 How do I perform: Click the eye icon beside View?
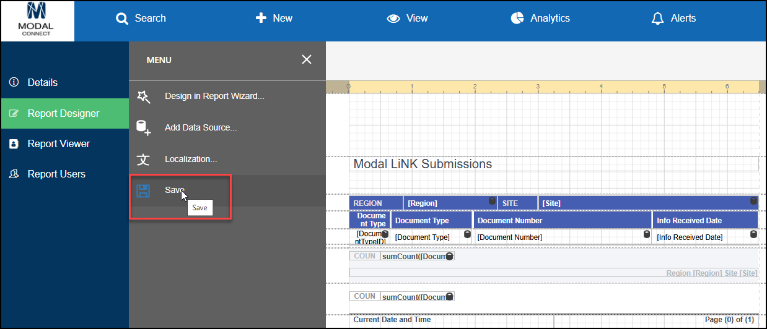[393, 19]
